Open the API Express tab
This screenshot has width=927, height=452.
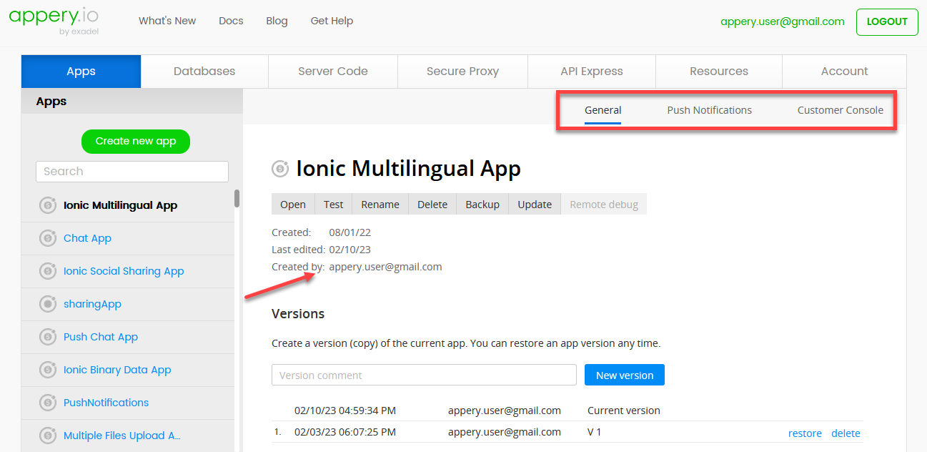(x=592, y=72)
